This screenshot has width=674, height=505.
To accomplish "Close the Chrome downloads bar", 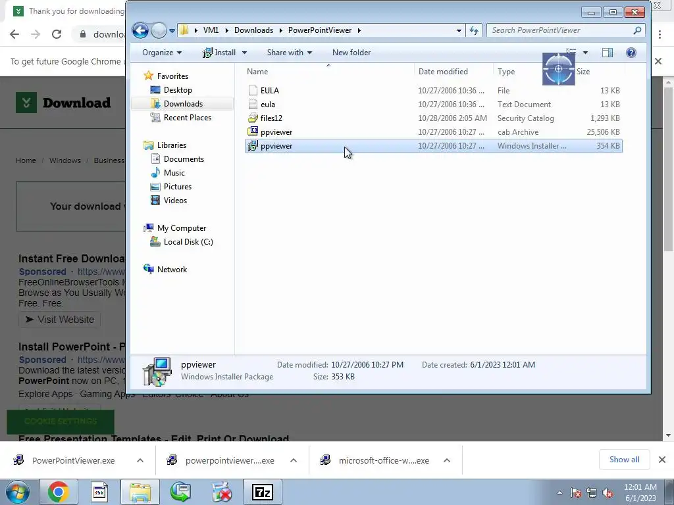I will 662,460.
